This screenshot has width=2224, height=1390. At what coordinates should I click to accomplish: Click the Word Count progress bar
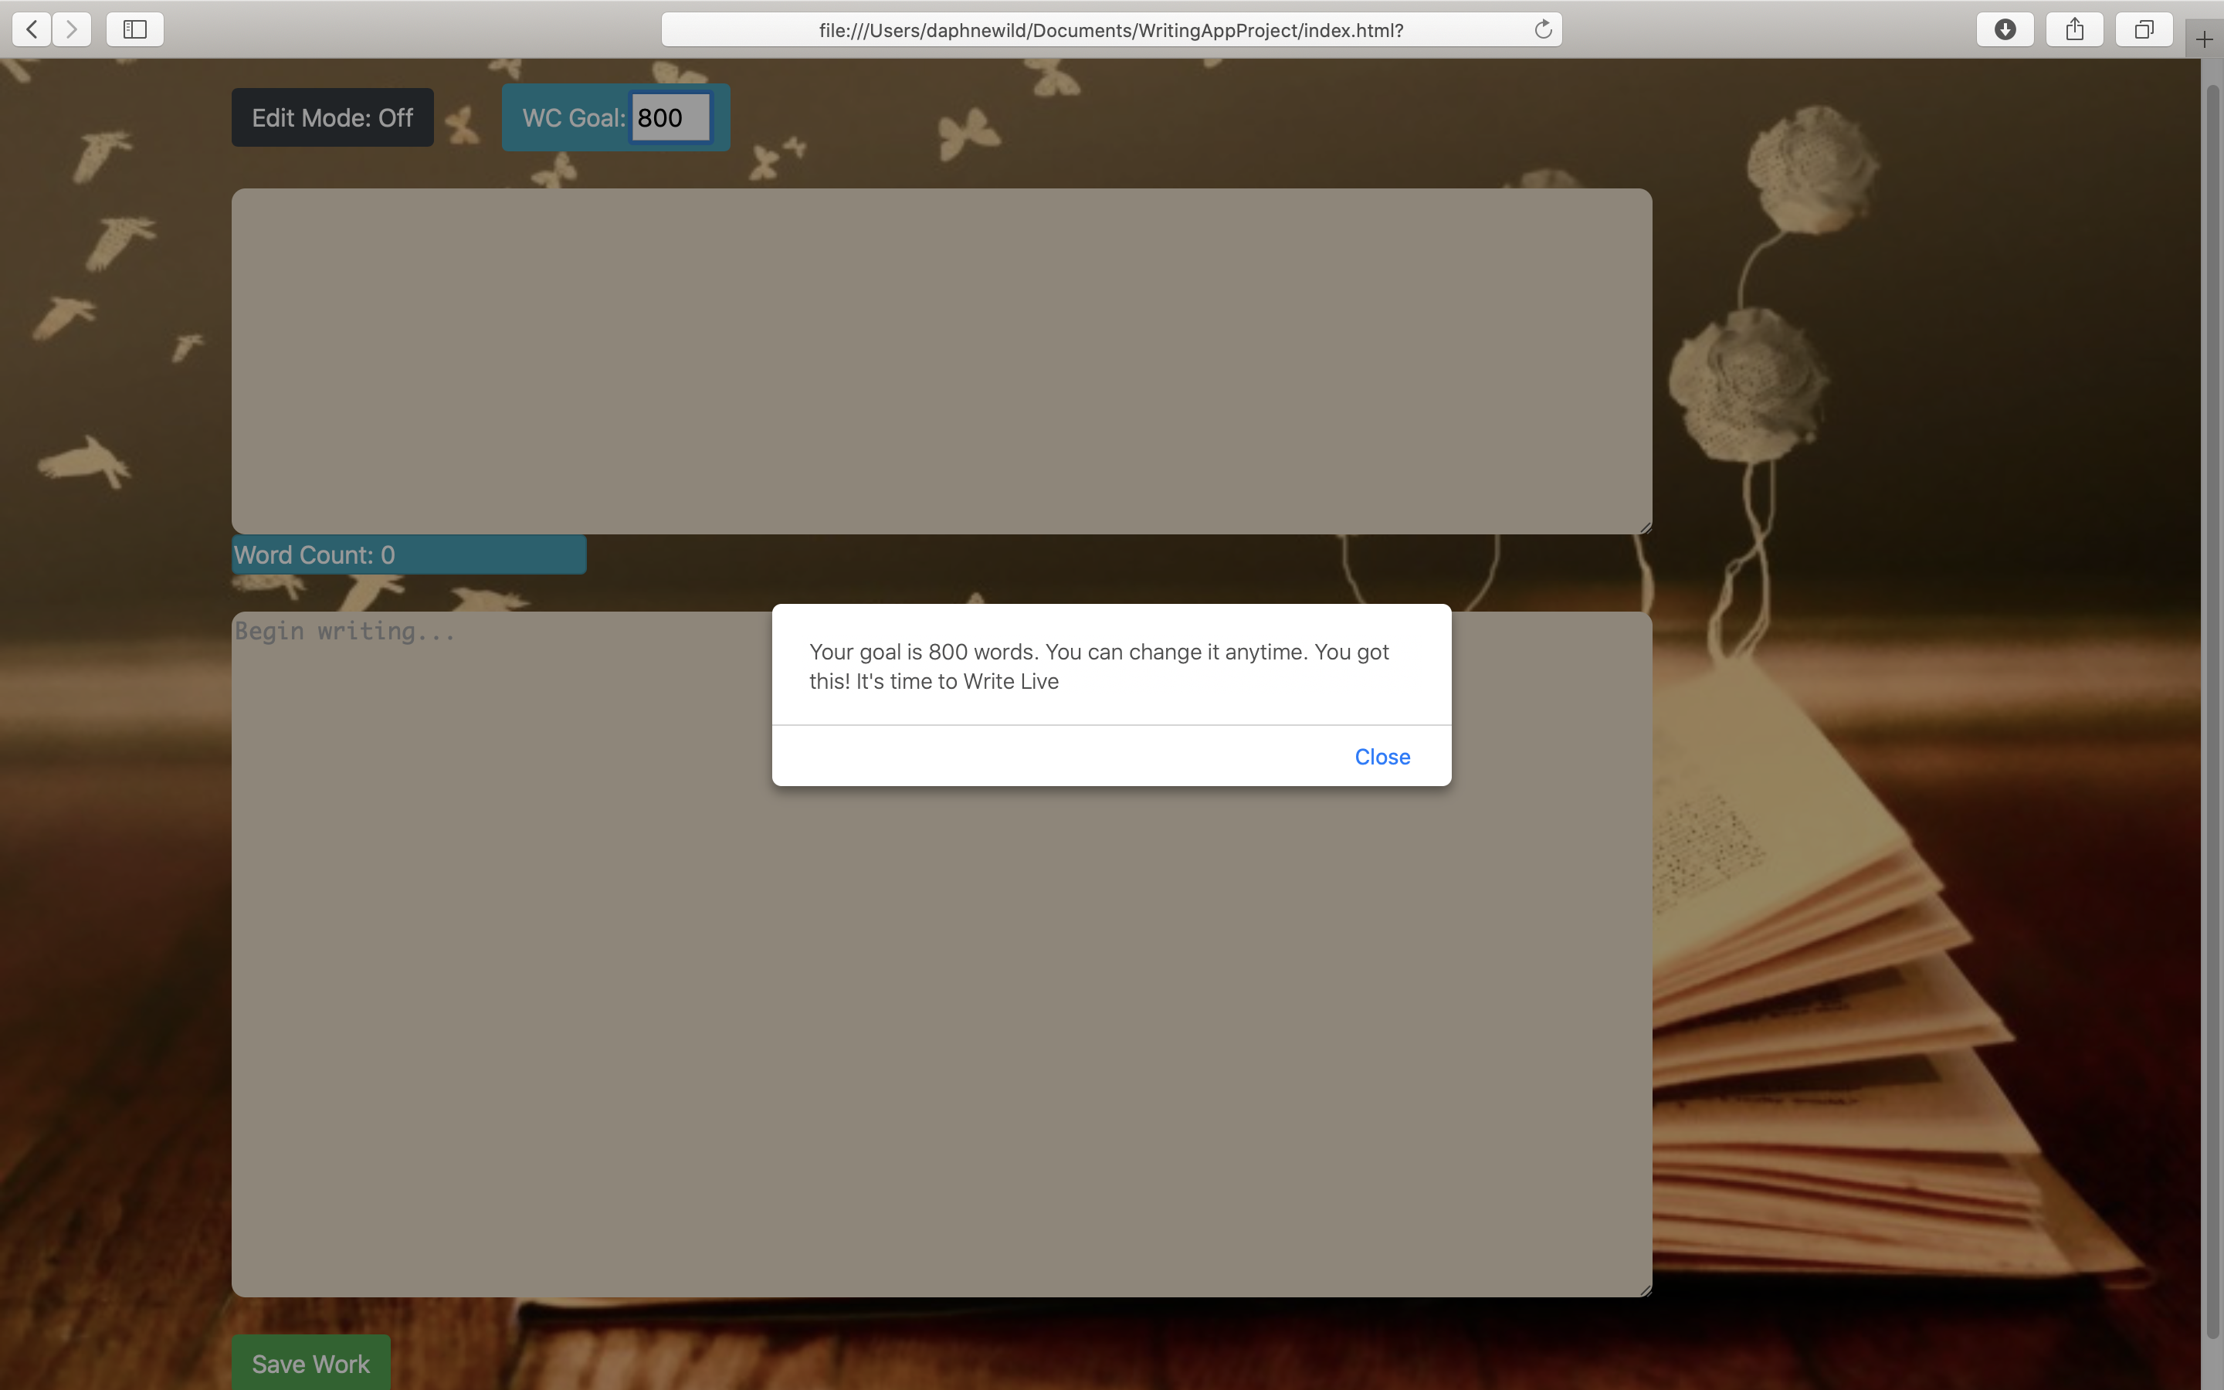point(409,555)
